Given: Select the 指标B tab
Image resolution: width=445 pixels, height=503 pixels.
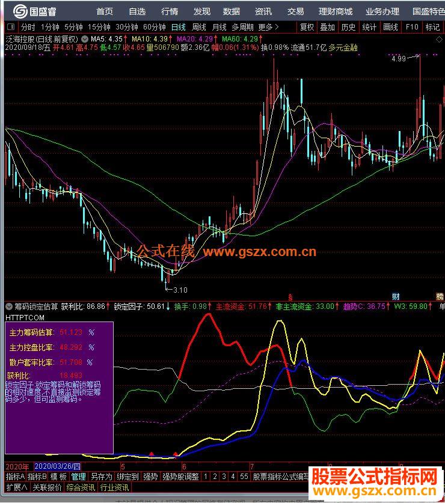Looking at the screenshot, I should tap(37, 477).
